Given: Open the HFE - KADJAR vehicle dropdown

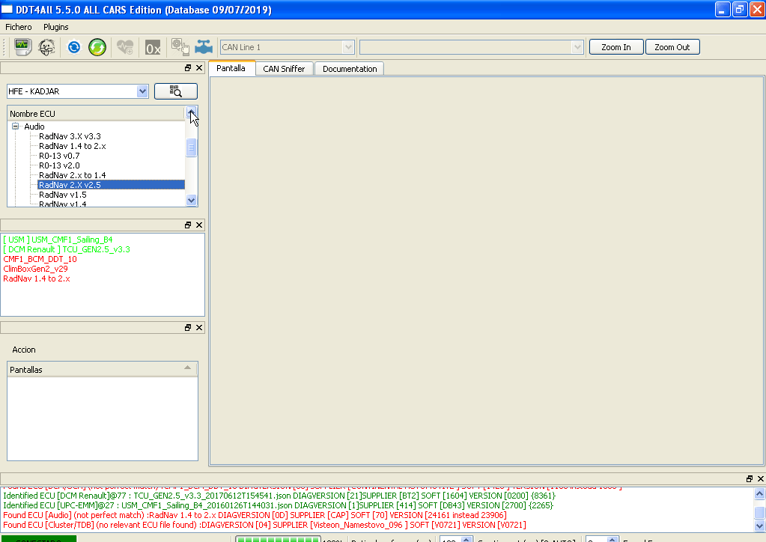Looking at the screenshot, I should coord(142,91).
